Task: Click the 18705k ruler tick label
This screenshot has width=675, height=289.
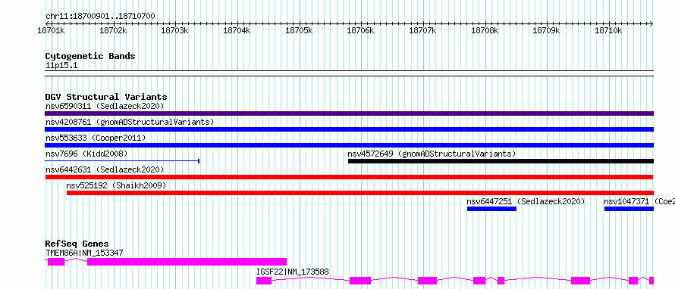Action: pos(299,31)
